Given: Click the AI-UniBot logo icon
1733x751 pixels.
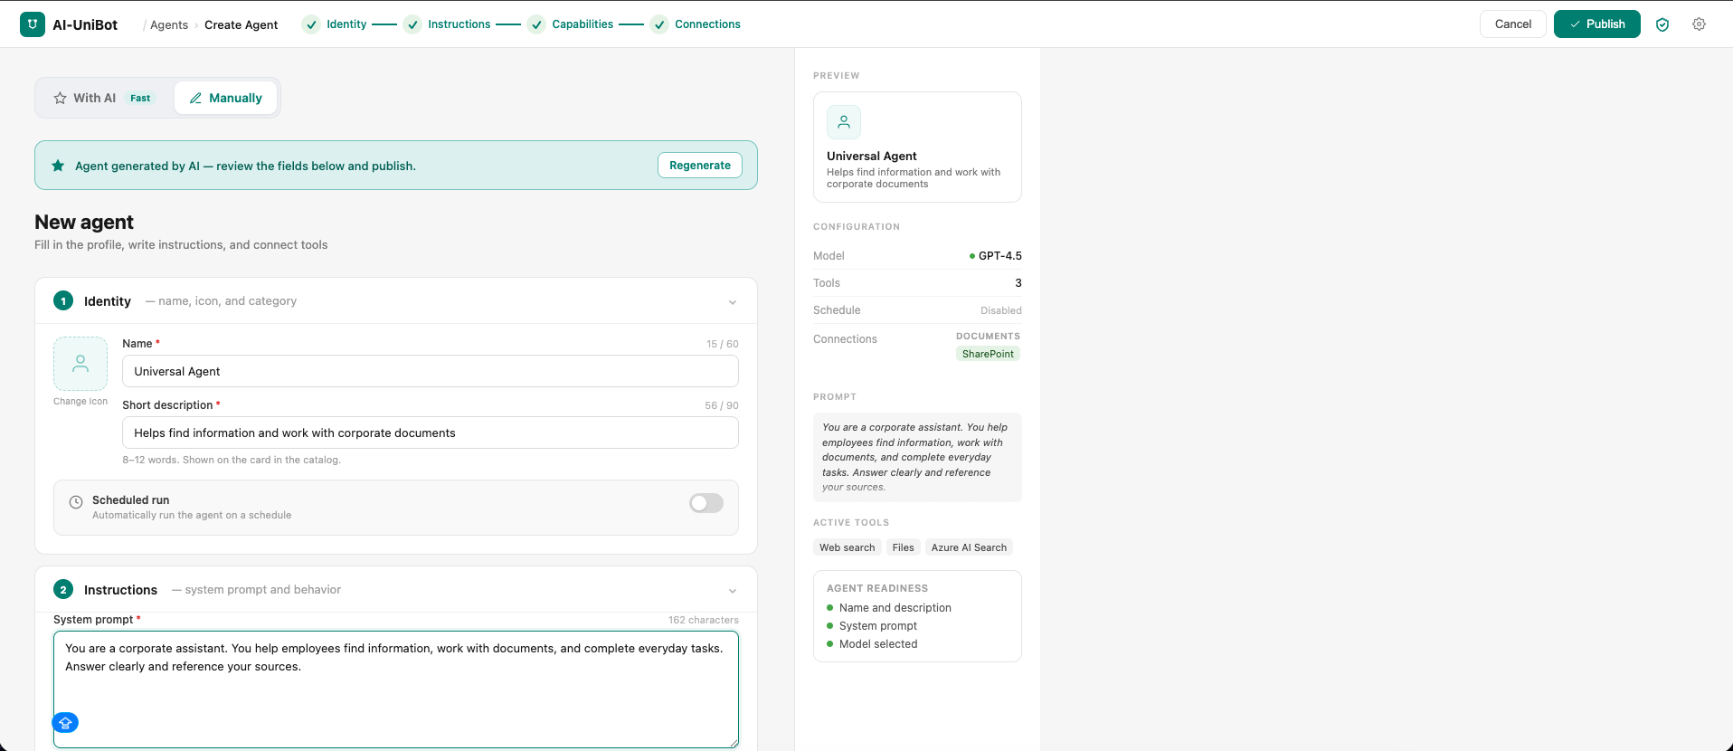Looking at the screenshot, I should point(33,24).
